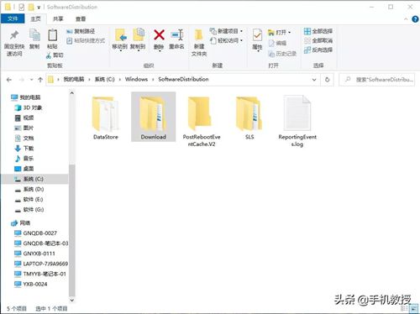This screenshot has height=314, width=420.
Task: Click the Copy to (复制到) icon
Action: [139, 35]
